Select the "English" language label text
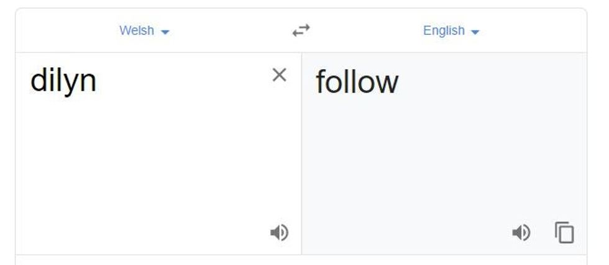The height and width of the screenshot is (265, 609). point(444,30)
